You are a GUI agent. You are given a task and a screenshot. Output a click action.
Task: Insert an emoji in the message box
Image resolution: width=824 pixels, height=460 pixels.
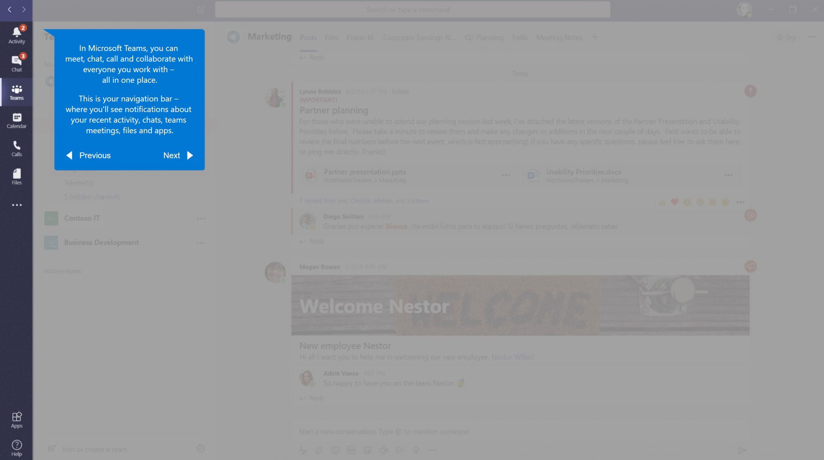[335, 450]
